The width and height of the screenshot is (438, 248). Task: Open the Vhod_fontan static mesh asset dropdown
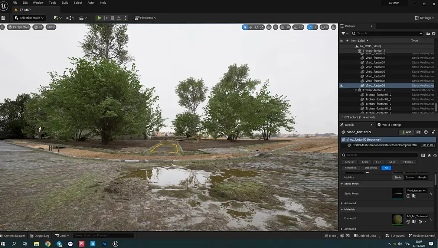coord(416,190)
